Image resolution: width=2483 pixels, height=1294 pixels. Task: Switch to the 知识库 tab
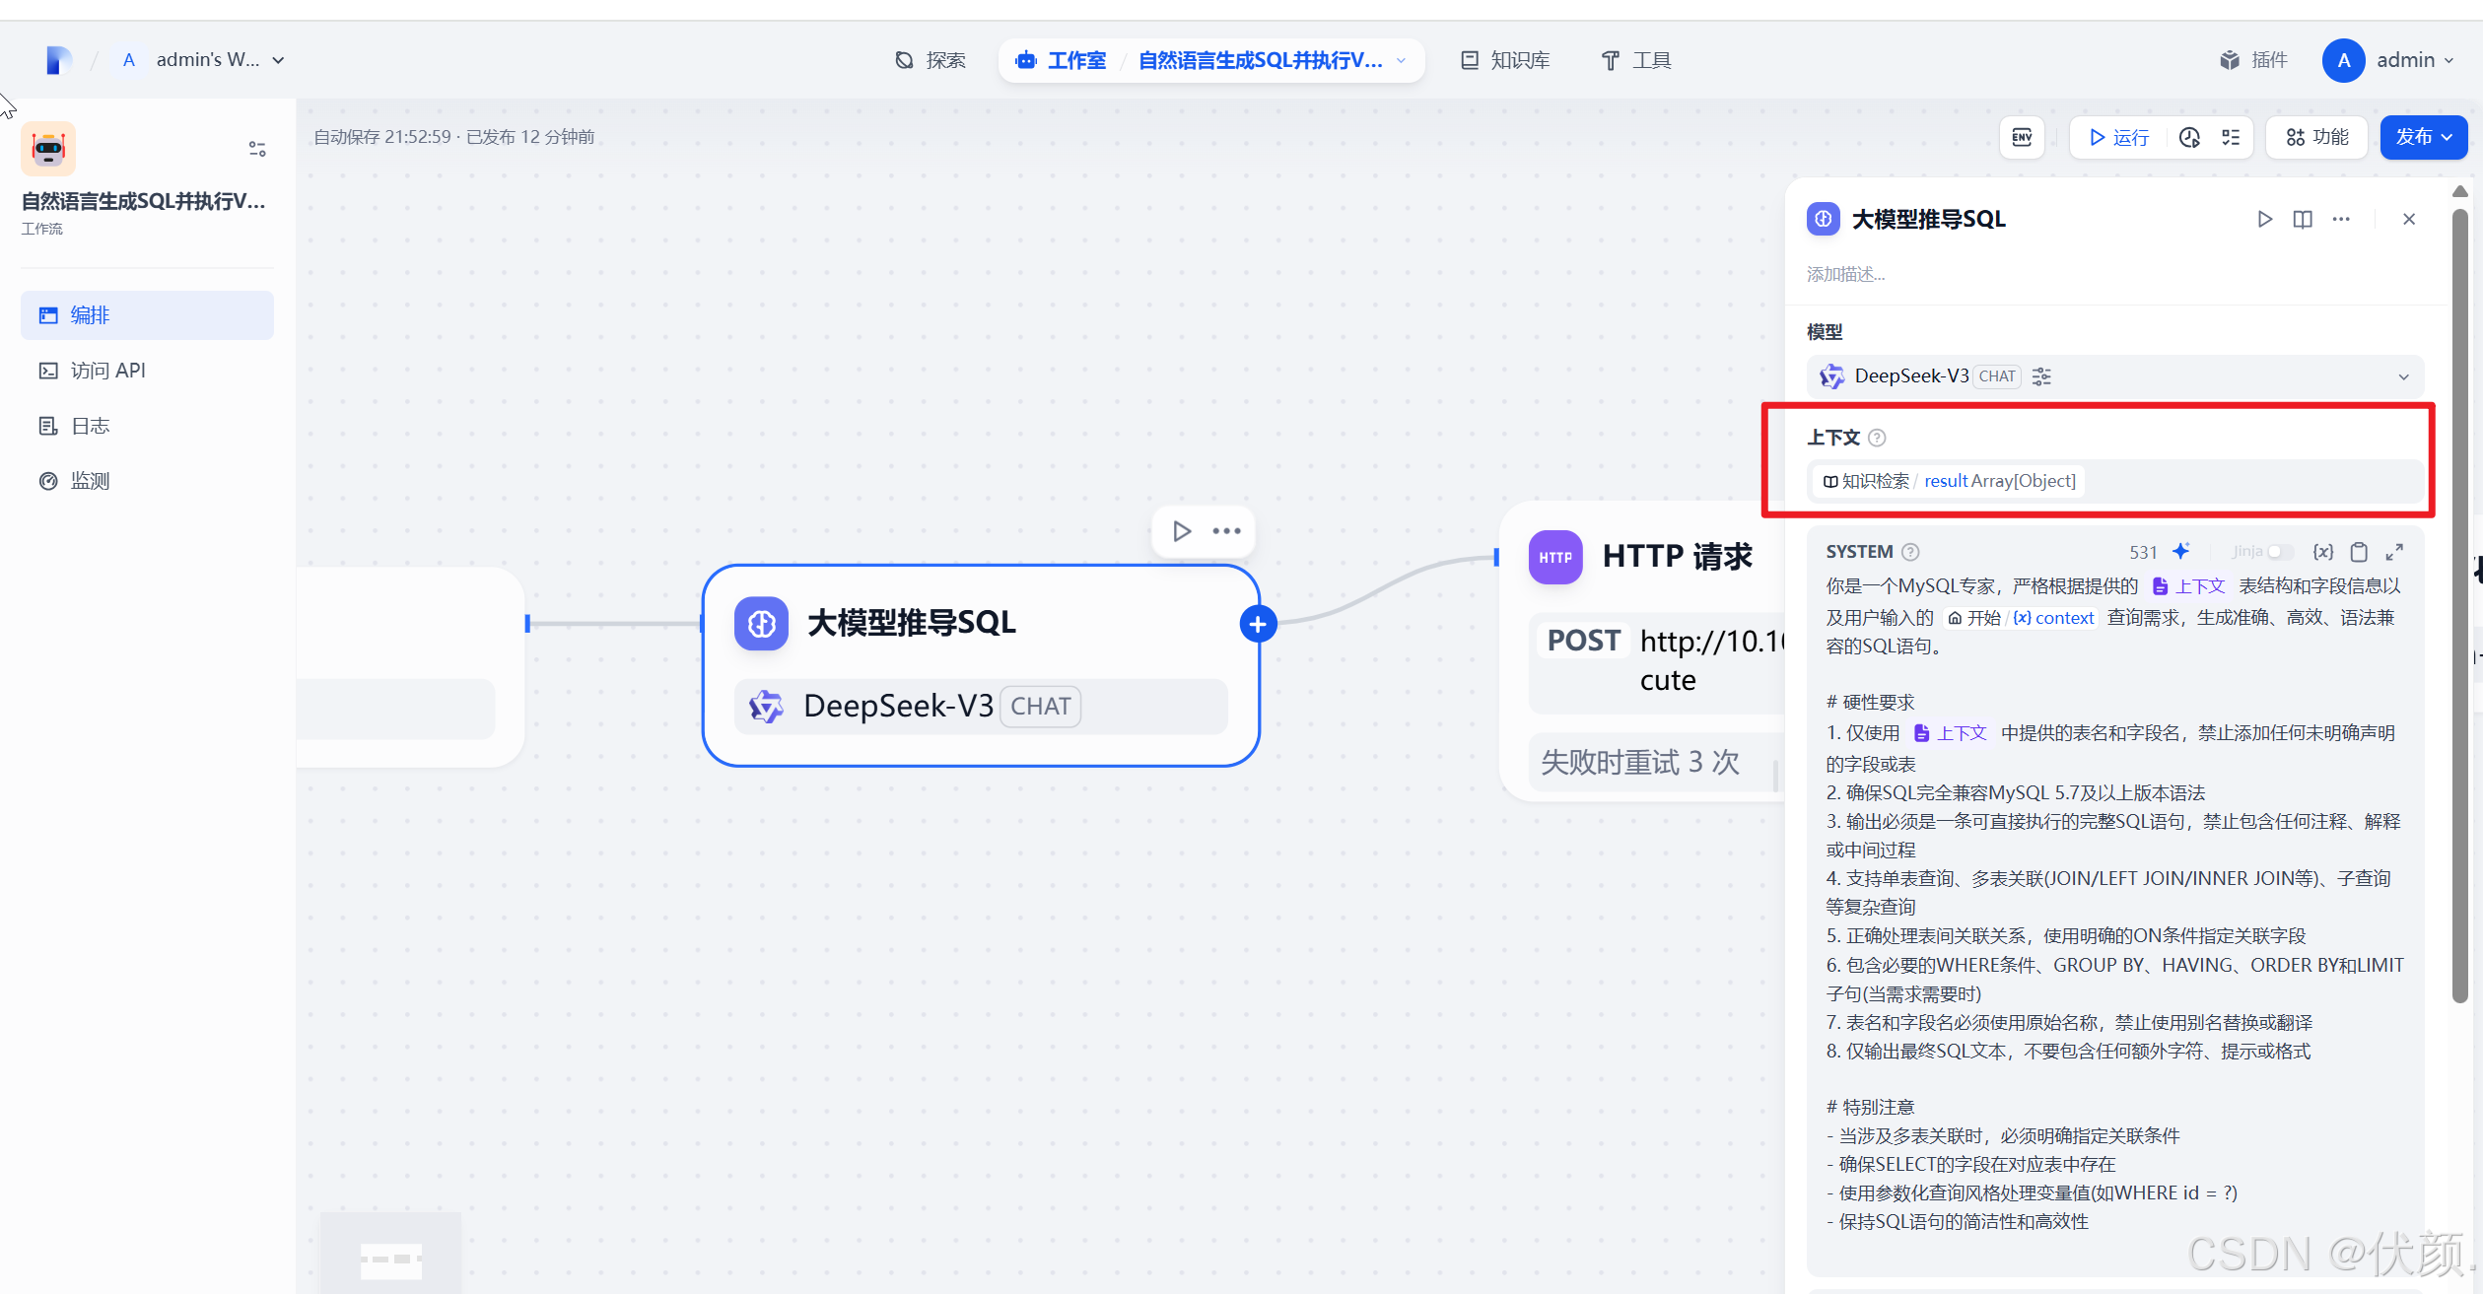(1504, 60)
